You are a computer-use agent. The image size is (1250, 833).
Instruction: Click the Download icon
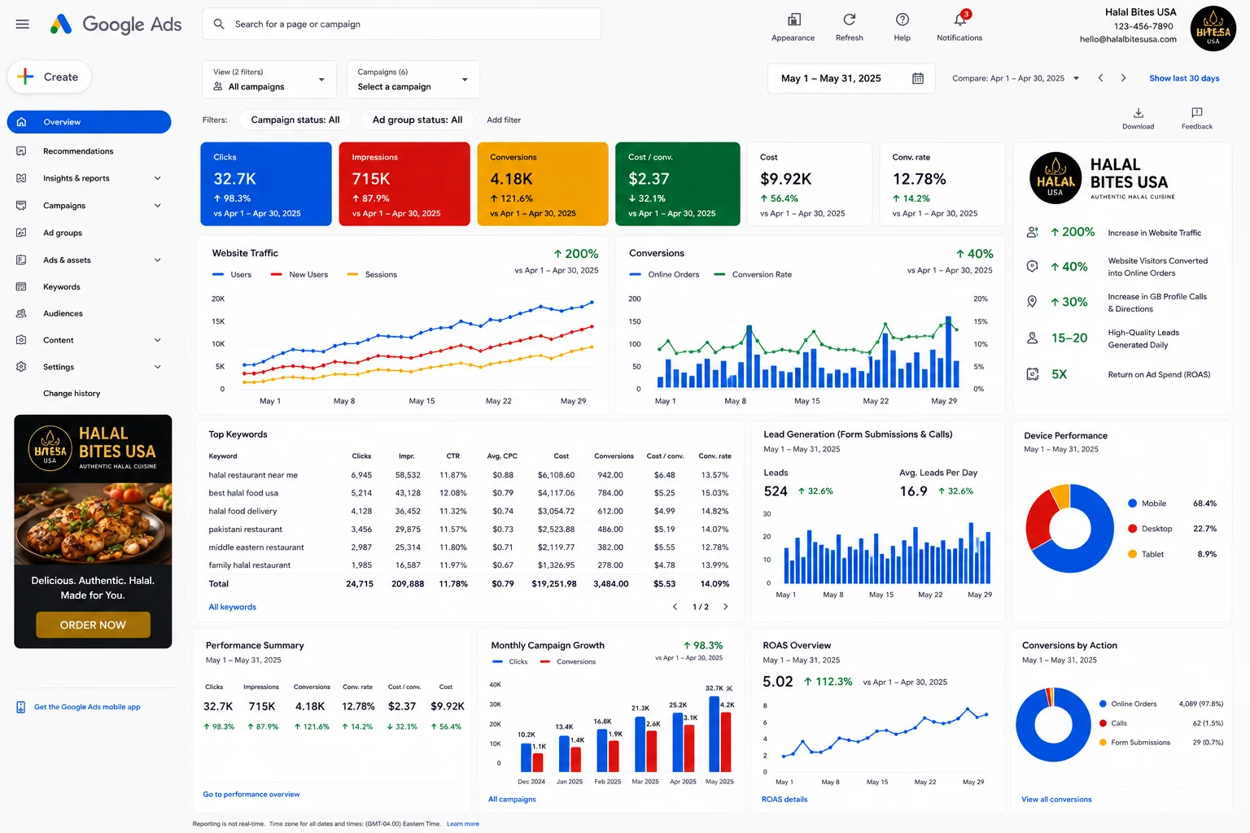[1138, 113]
